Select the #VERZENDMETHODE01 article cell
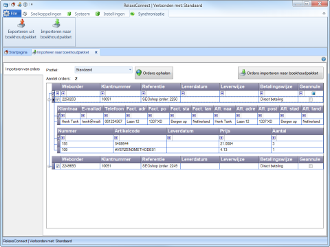The height and width of the screenshot is (247, 330). coord(140,150)
